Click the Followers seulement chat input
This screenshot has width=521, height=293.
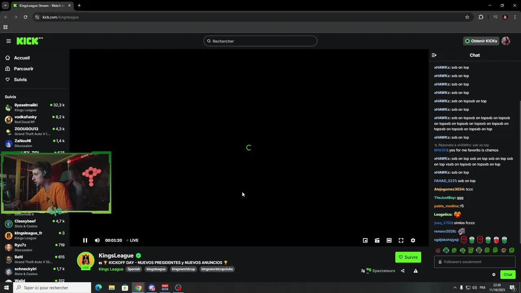point(475,262)
